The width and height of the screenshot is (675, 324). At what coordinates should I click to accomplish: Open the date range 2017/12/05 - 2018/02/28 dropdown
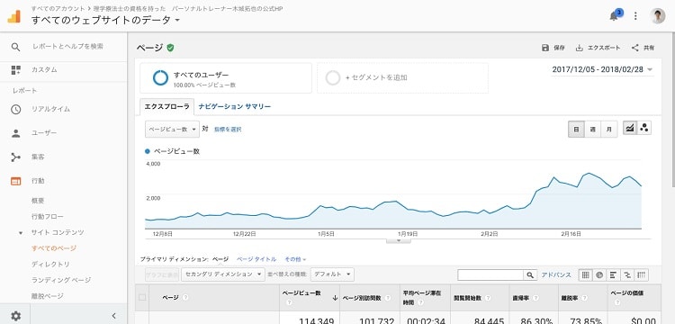602,69
